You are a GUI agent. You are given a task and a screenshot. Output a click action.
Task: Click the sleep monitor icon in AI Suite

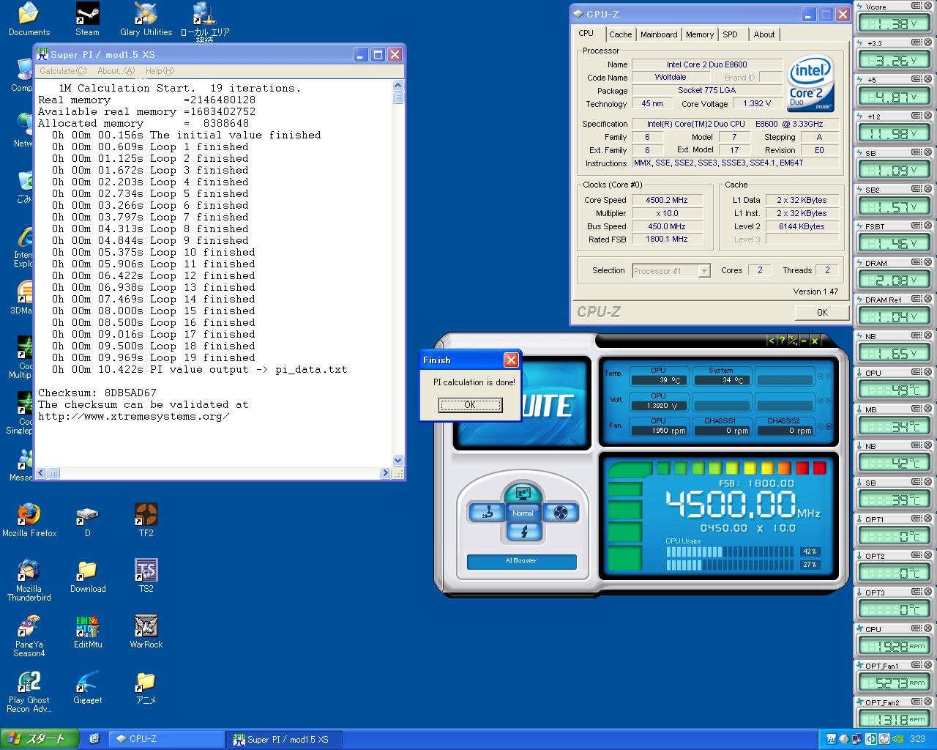[523, 494]
